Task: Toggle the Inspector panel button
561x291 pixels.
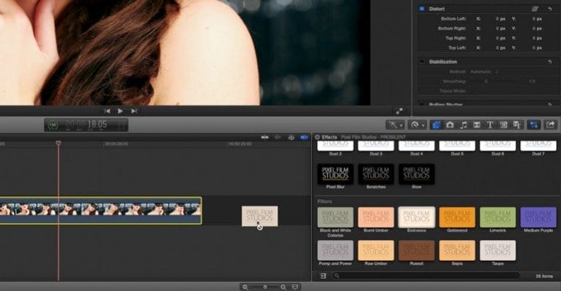Action: pos(534,125)
